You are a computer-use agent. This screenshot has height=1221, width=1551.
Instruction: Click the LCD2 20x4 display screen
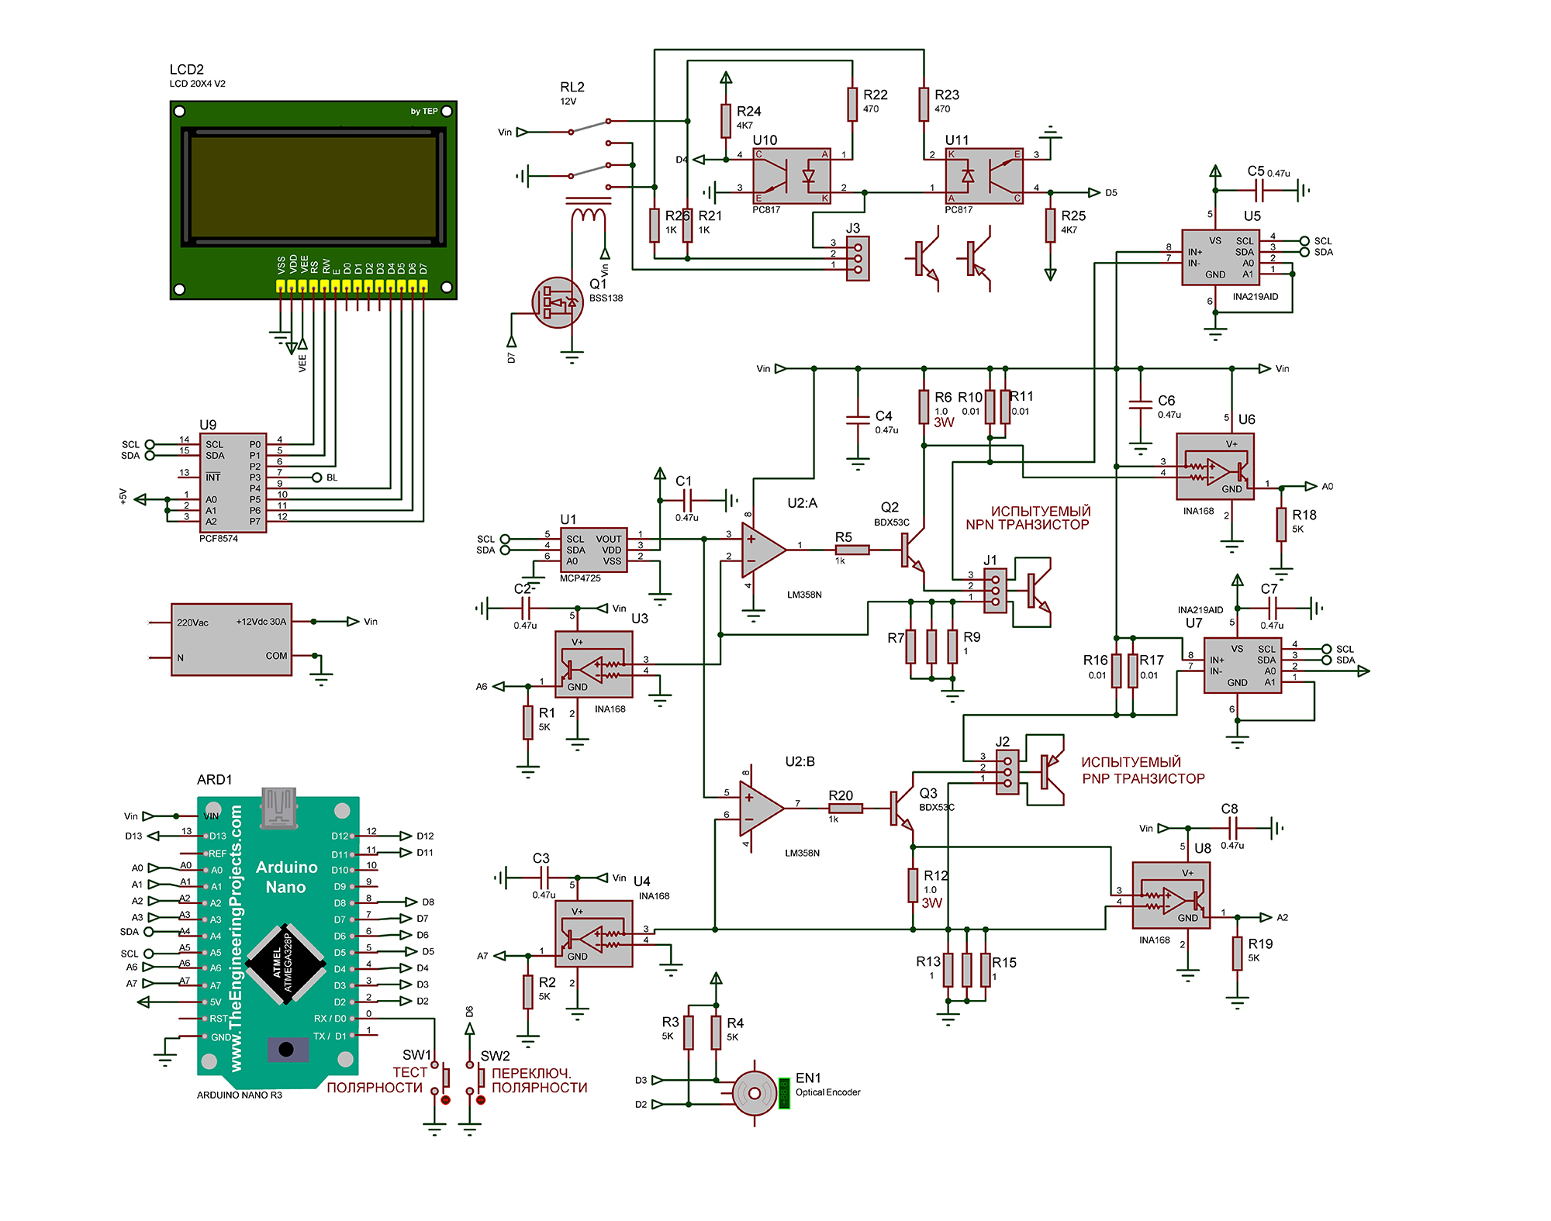313,187
